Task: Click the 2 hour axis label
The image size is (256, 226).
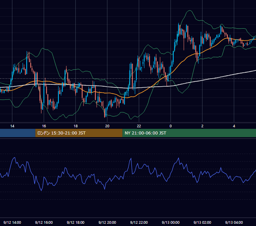Action: [x=202, y=126]
